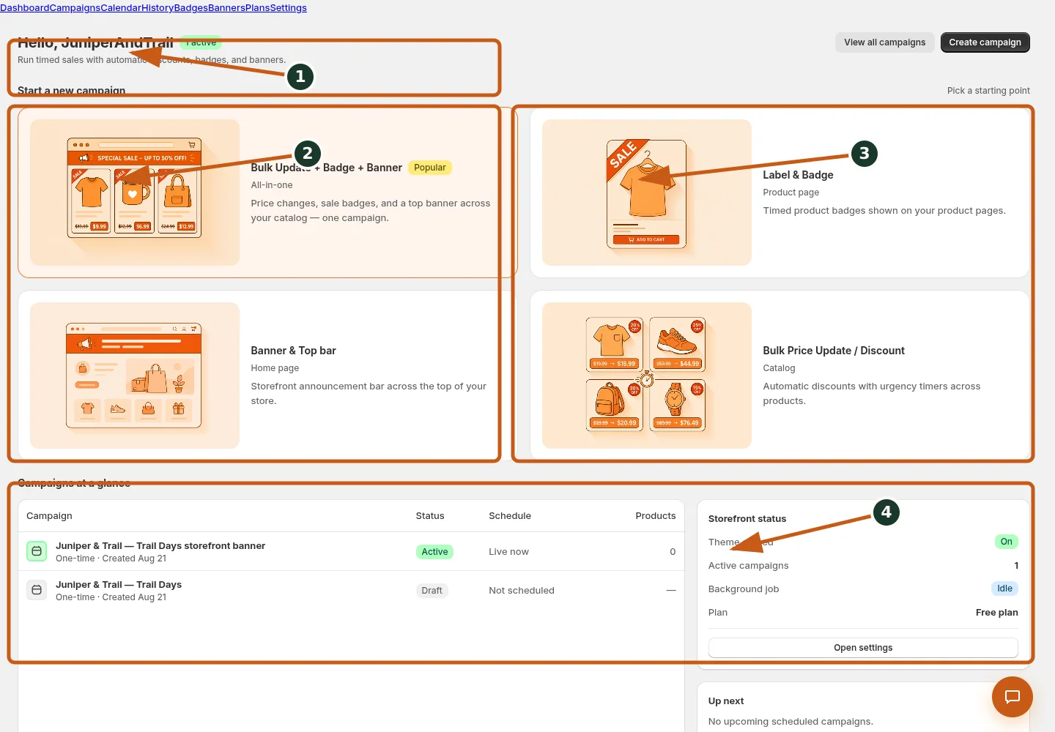Select the Banner & Top bar illustration
The image size is (1055, 732).
click(x=135, y=376)
